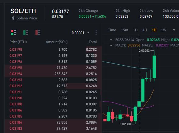
Task: Expand more chart intervals dropdown arrow
Action: 174,30
